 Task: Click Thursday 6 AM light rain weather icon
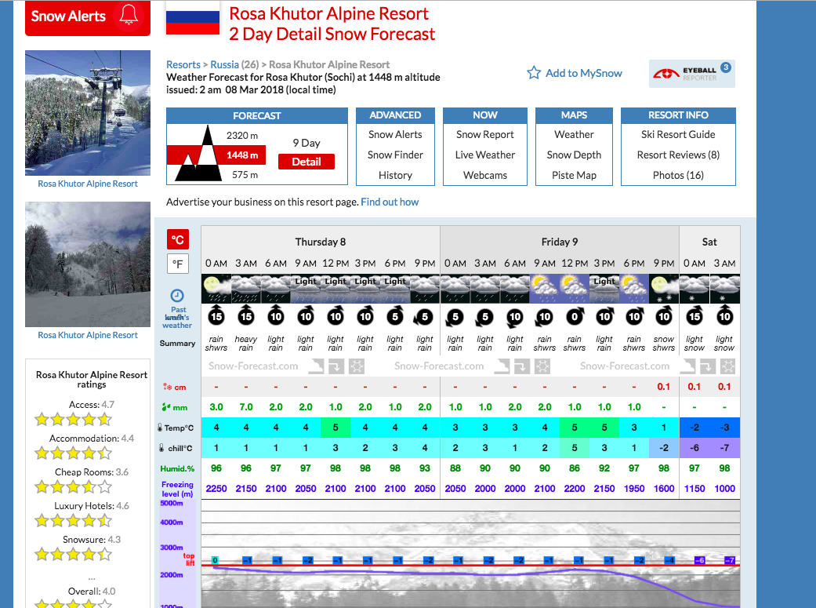click(275, 289)
